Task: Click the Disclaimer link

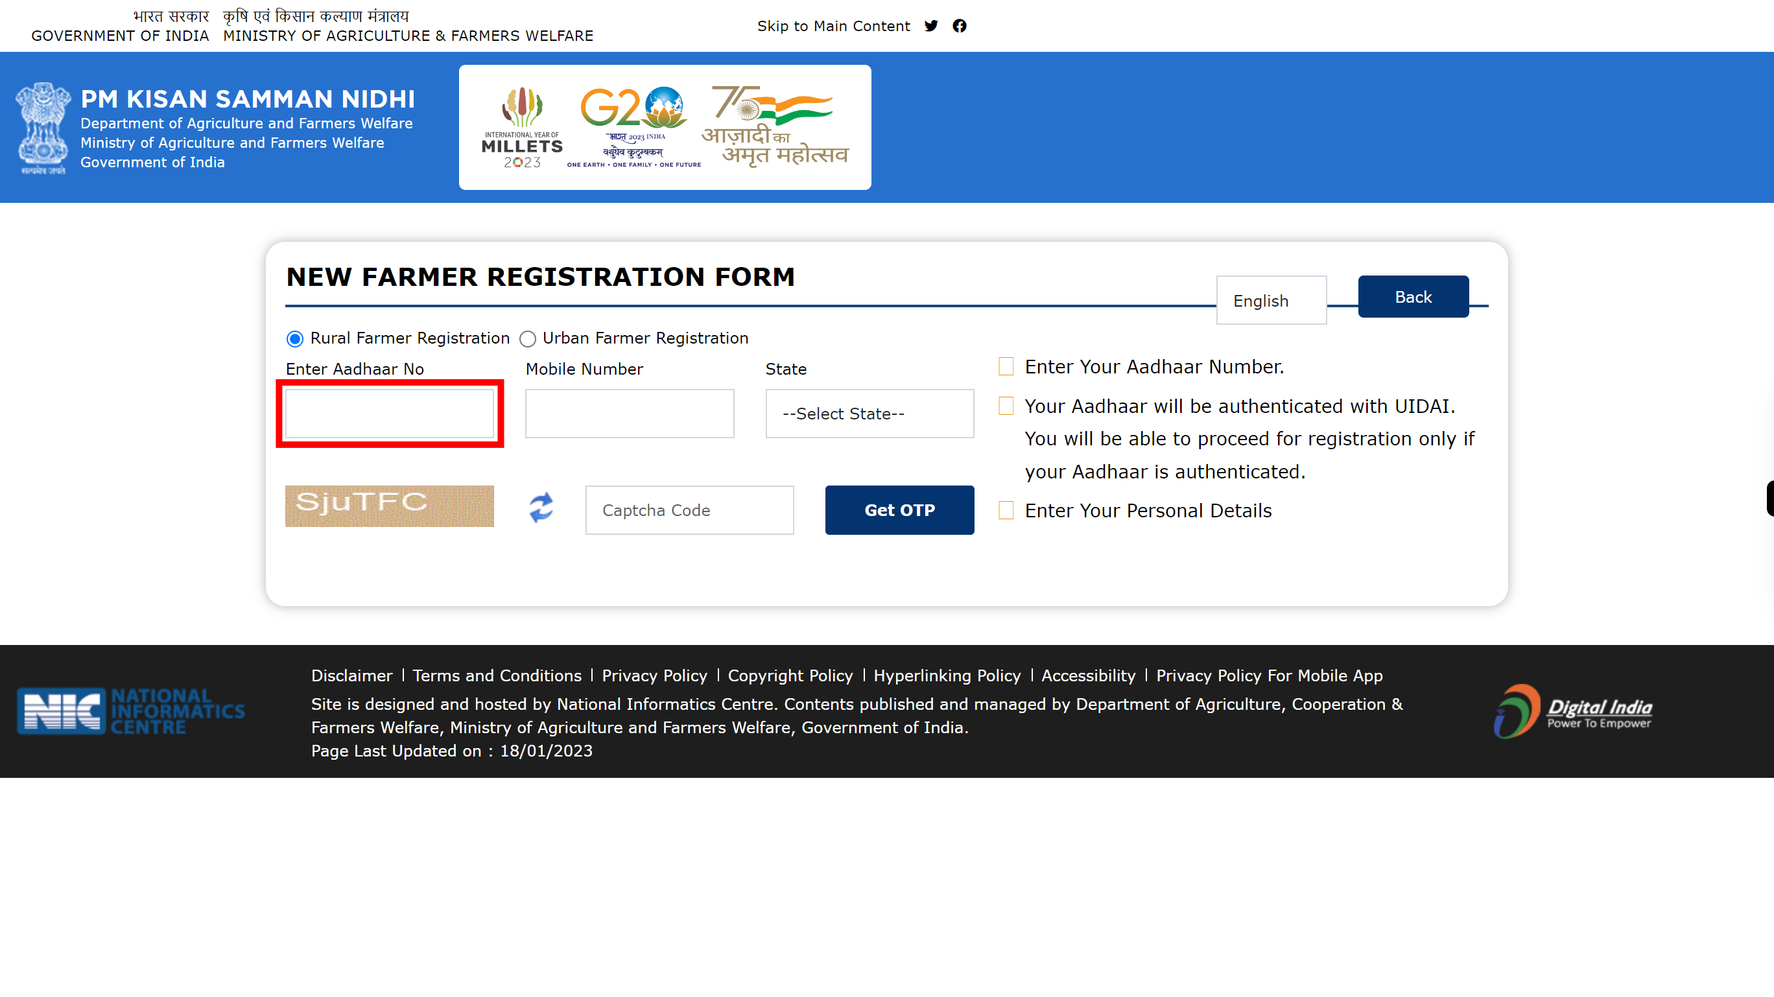Action: pyautogui.click(x=352, y=675)
